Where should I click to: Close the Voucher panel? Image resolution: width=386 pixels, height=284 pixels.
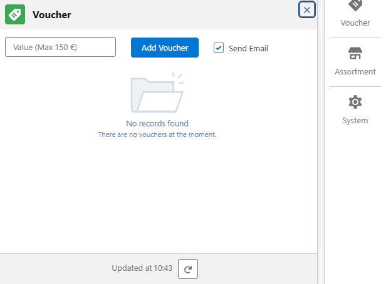[x=306, y=10]
